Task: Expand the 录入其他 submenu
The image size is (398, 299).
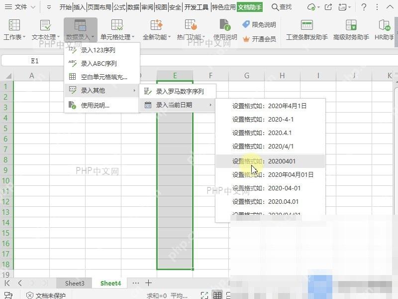Action: (x=102, y=90)
